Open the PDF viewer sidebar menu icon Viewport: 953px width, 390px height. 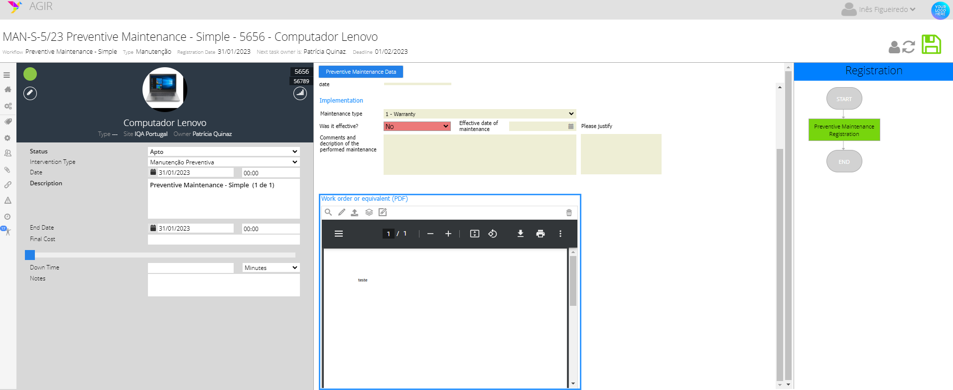point(339,234)
